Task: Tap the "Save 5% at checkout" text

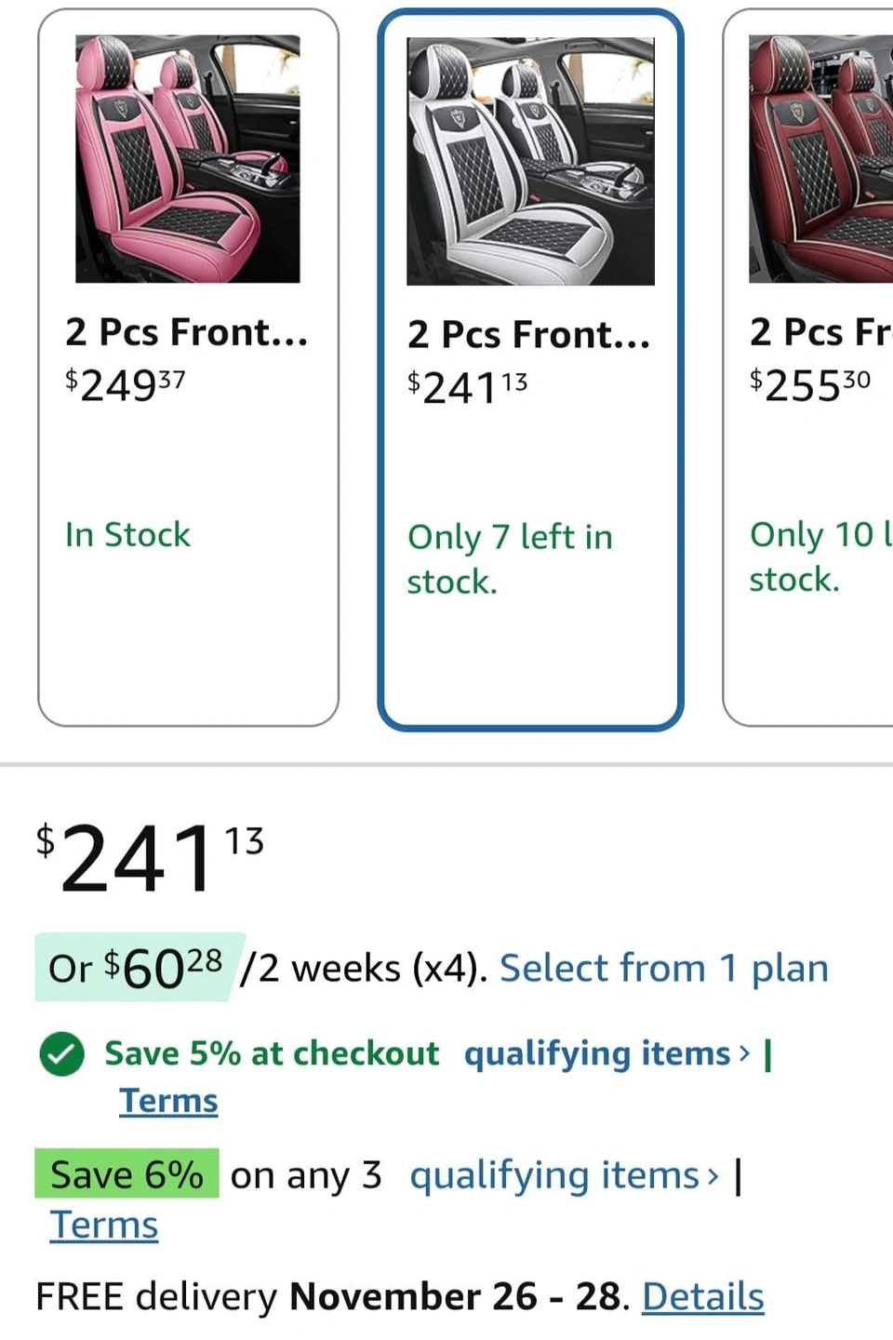Action: point(272,1053)
